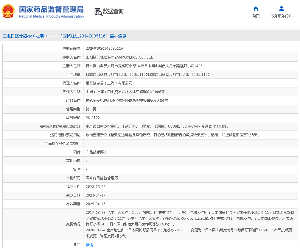Click the government service portal person icon

(x=281, y=8)
